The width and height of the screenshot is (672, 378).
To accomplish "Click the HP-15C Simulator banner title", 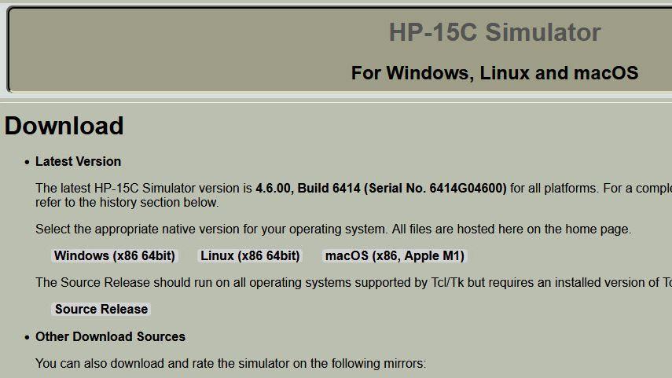I will [494, 32].
